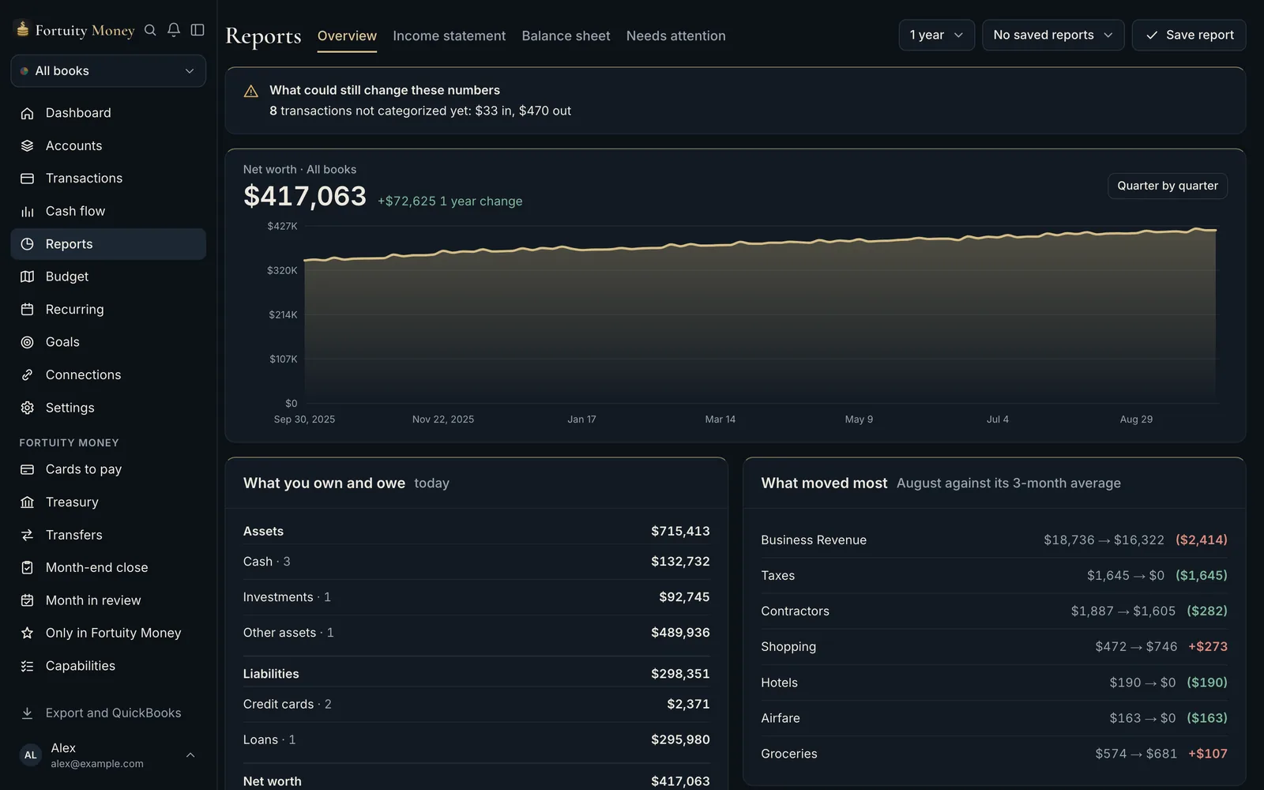This screenshot has height=790, width=1264.
Task: Click the Transactions card icon
Action: tap(27, 179)
